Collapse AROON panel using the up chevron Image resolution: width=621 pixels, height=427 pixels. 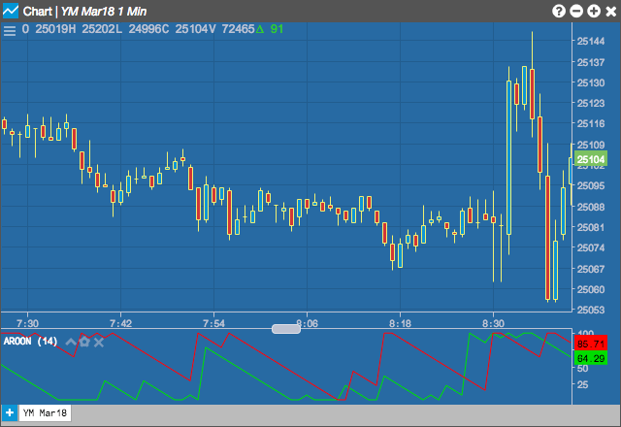[x=71, y=342]
